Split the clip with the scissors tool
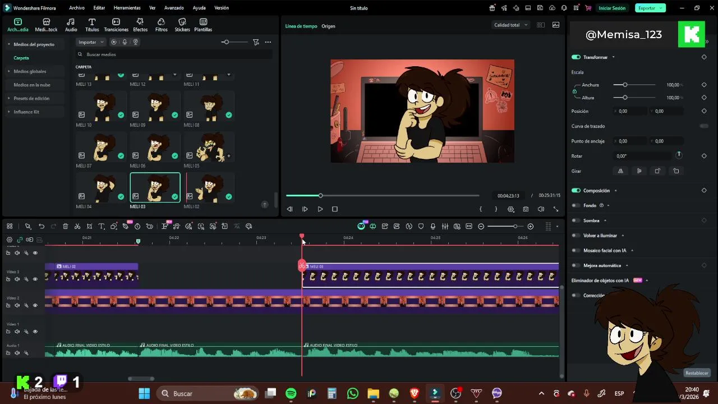The image size is (718, 404). coord(77,226)
